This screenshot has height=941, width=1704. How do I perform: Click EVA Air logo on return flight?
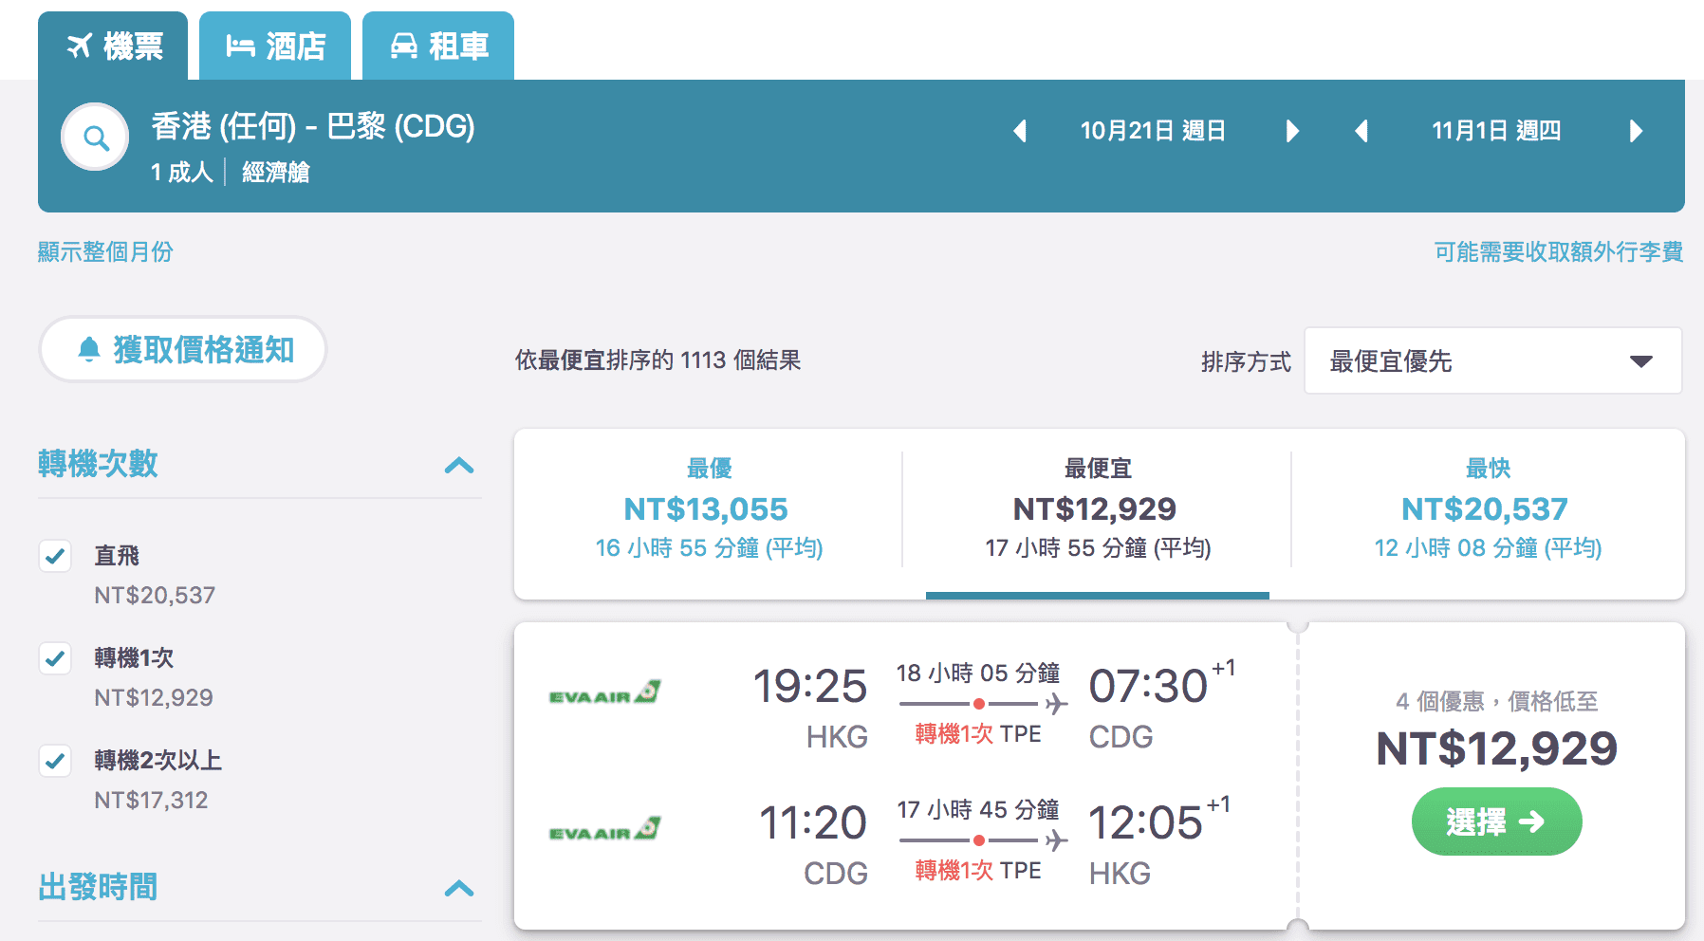pos(604,830)
